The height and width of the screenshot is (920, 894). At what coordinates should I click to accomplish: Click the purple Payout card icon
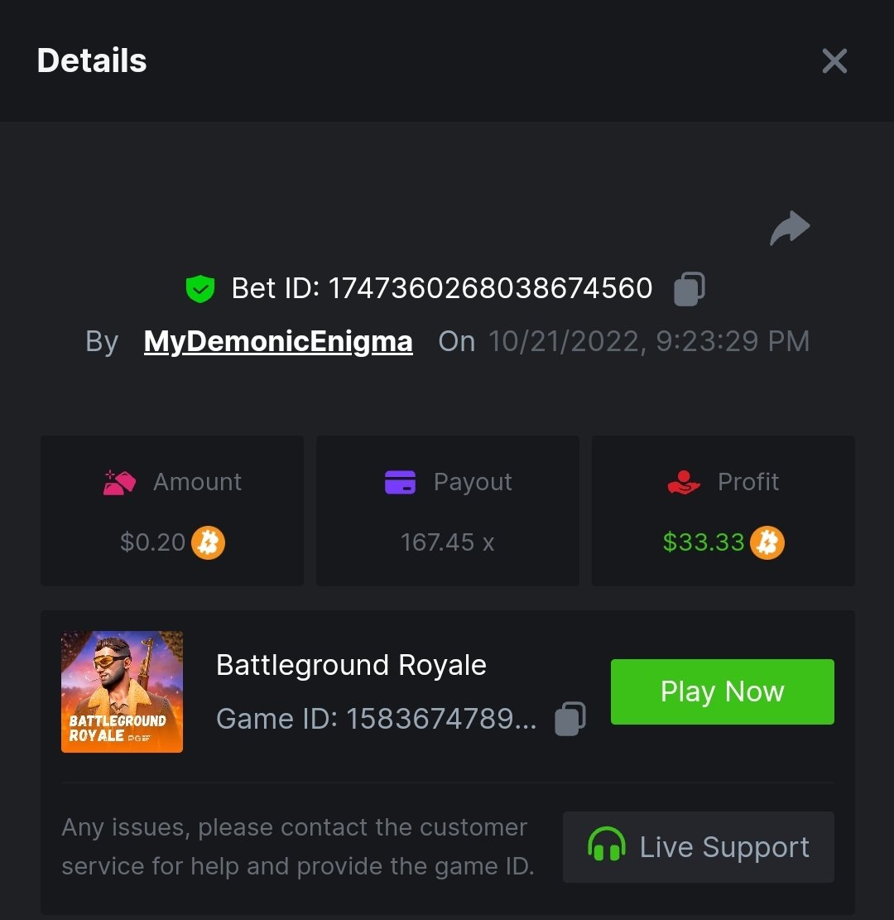point(401,482)
